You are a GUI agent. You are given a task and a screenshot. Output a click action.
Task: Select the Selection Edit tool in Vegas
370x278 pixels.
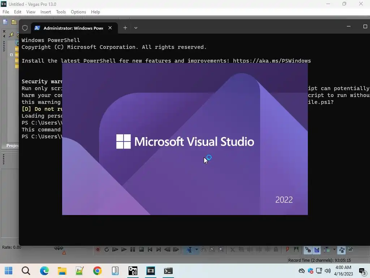[x=212, y=249]
